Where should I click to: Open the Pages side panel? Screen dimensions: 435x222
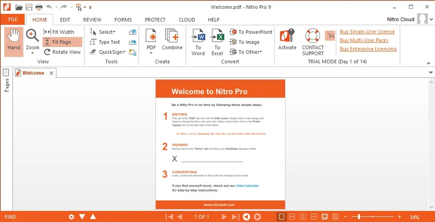pyautogui.click(x=7, y=81)
